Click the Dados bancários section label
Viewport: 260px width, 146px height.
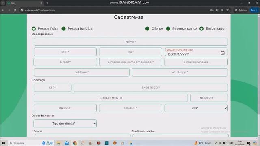43,116
